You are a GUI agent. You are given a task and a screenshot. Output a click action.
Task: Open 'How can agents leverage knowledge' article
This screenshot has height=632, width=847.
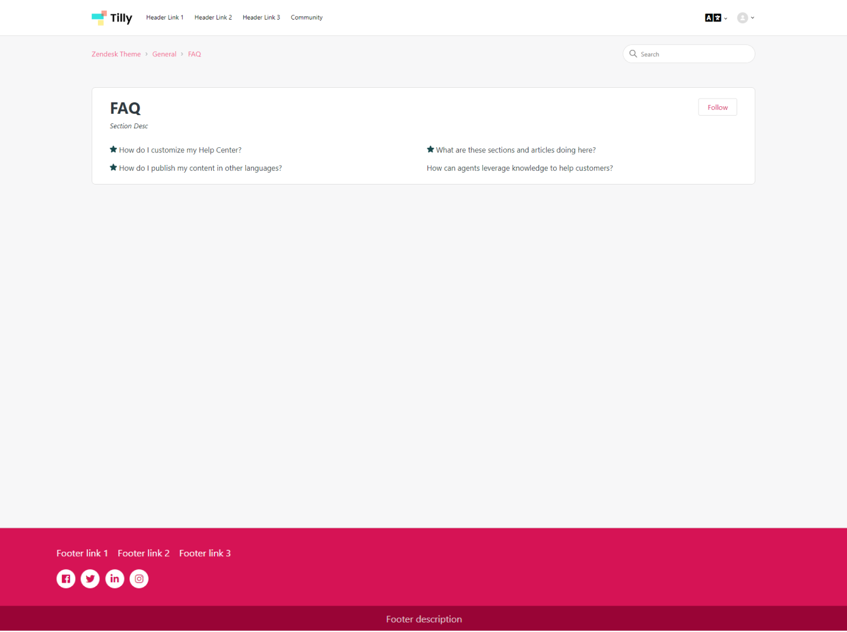click(x=520, y=169)
